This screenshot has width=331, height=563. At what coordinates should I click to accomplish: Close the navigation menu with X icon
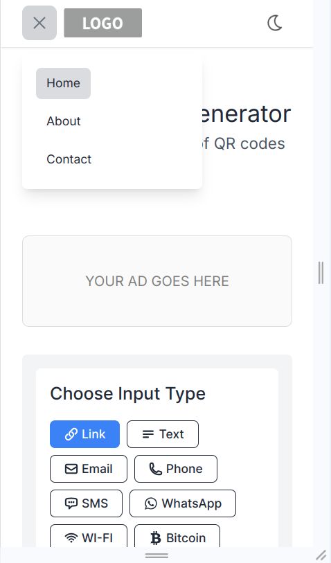point(39,23)
